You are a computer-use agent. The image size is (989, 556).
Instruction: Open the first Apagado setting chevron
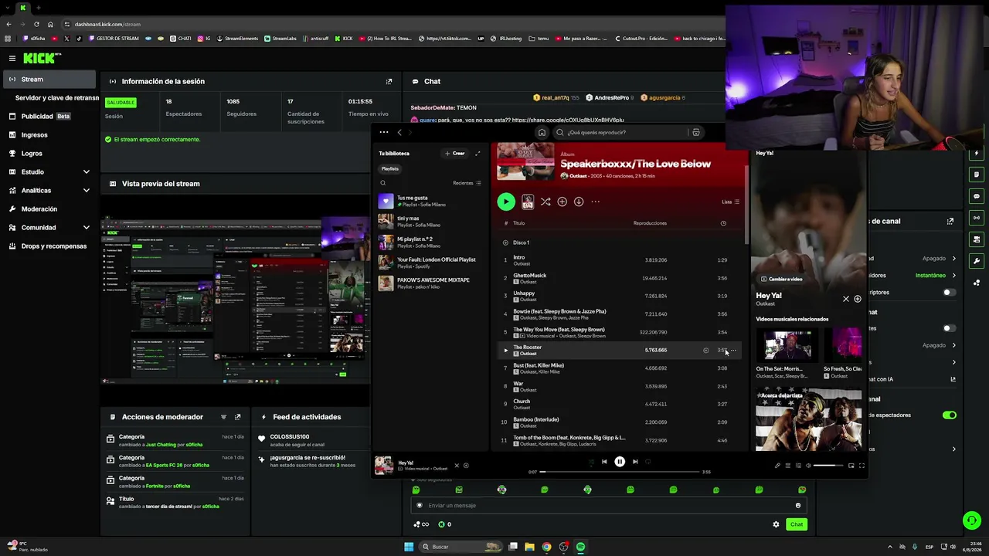953,259
